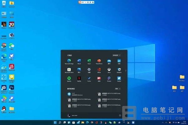Click the Windows Start button on taskbar

55,122
